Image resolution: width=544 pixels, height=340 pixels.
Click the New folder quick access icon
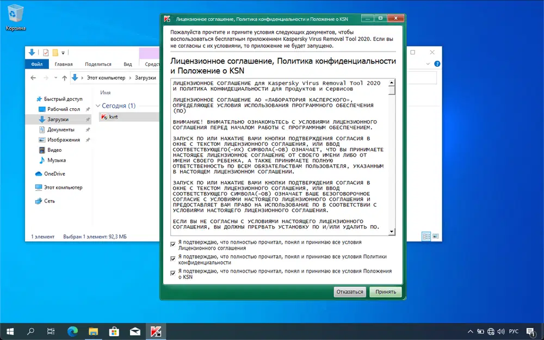click(55, 53)
